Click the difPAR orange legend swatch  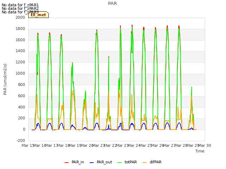tap(144, 163)
